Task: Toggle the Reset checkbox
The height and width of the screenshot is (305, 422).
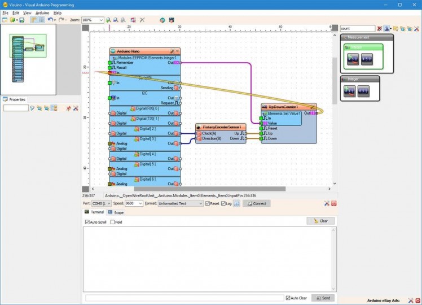Action: pyautogui.click(x=208, y=203)
